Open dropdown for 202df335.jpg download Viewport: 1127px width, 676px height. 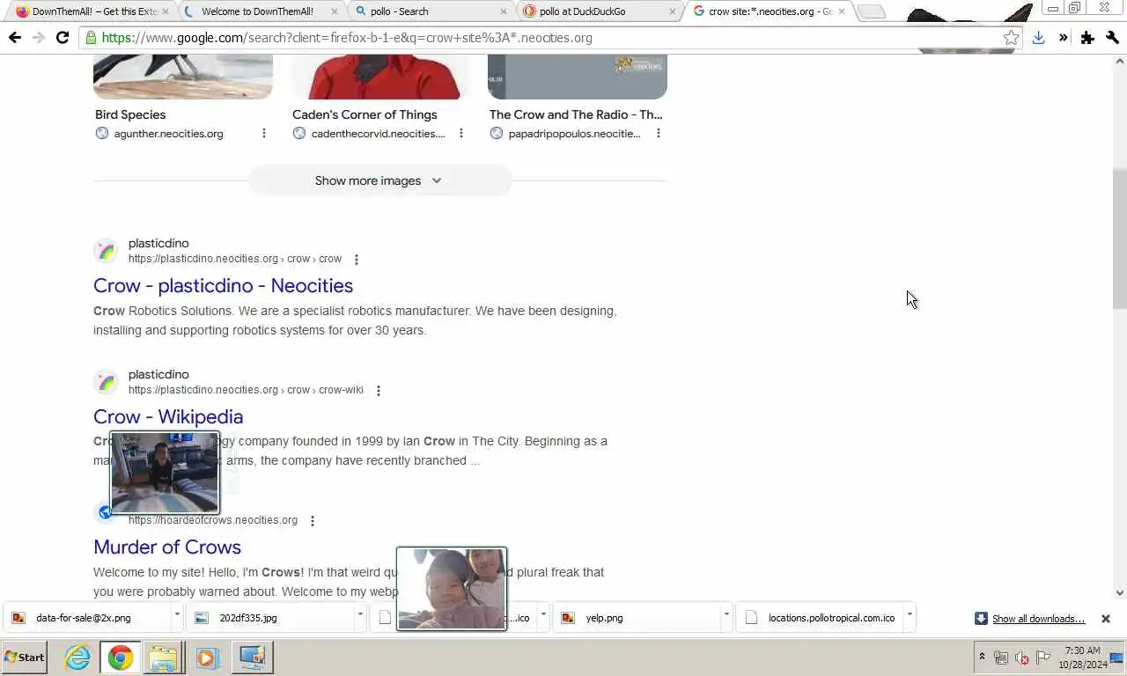[360, 614]
